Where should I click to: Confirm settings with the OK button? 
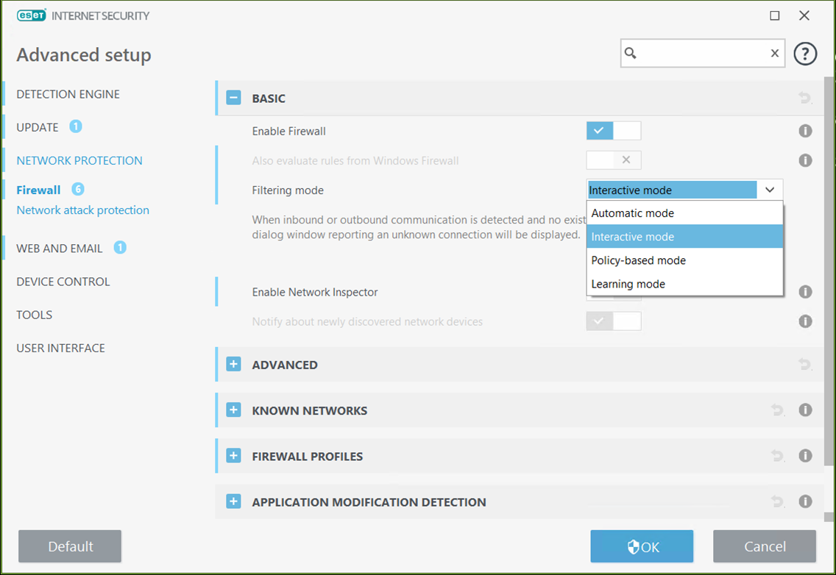tap(642, 546)
